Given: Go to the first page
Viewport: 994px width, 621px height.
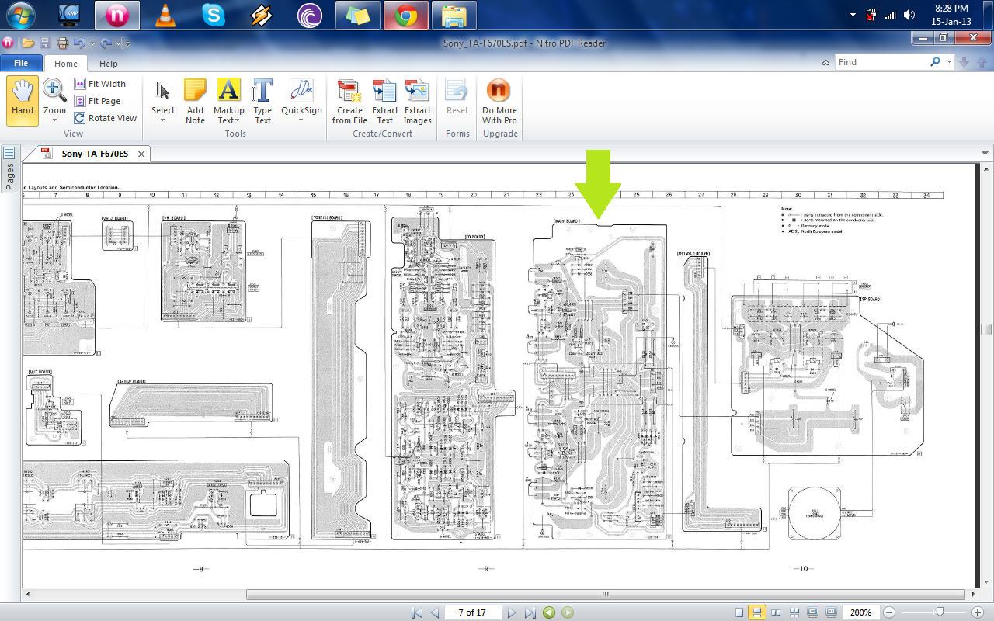Looking at the screenshot, I should click(417, 612).
